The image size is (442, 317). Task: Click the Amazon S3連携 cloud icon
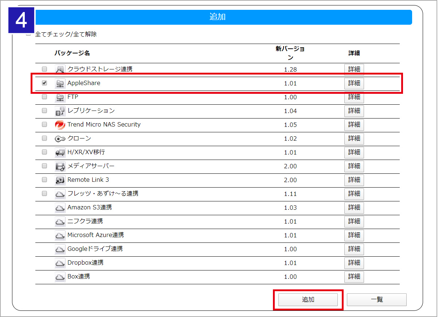click(x=60, y=208)
